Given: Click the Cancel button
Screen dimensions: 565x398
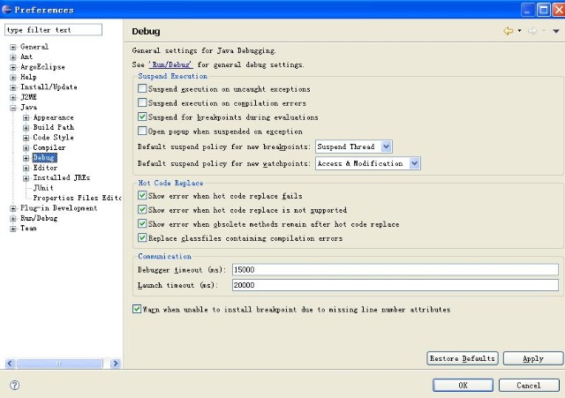Looking at the screenshot, I should pos(529,385).
